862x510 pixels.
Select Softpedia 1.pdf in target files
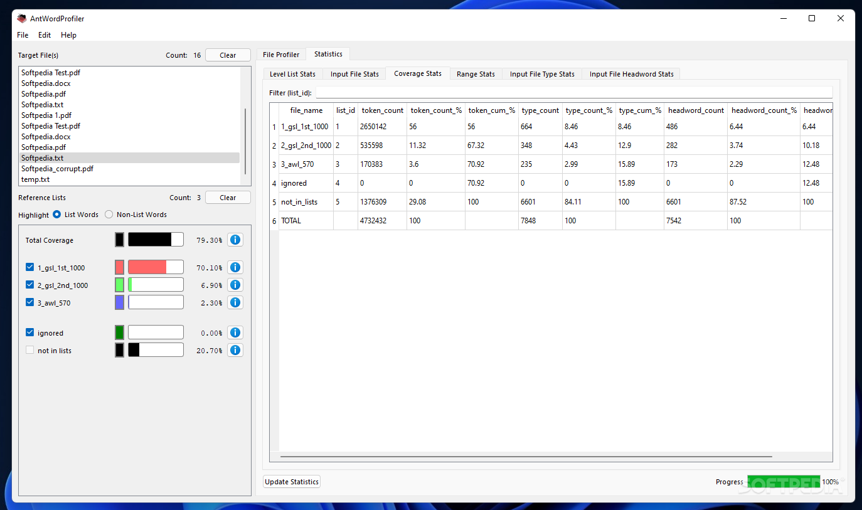(129, 115)
